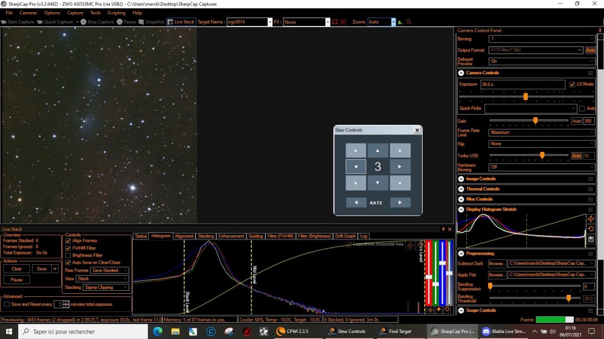Expand the Image Controls section
Image resolution: width=604 pixels, height=339 pixels.
coord(461,179)
